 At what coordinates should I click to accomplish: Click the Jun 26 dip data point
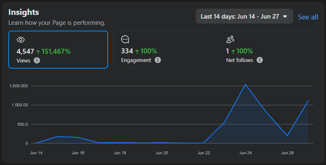(287, 136)
